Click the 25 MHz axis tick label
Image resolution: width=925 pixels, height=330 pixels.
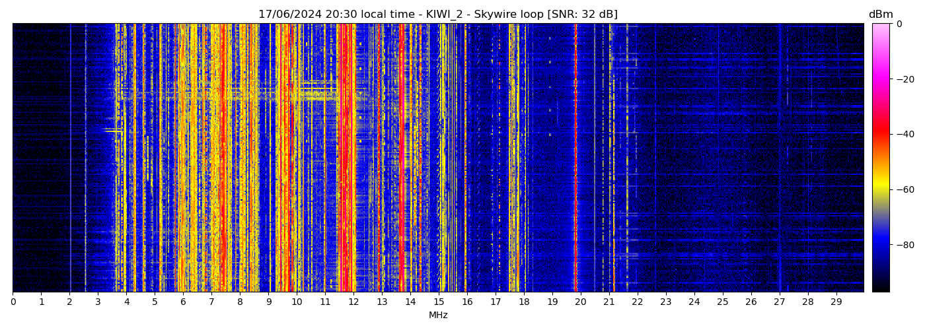click(x=722, y=302)
